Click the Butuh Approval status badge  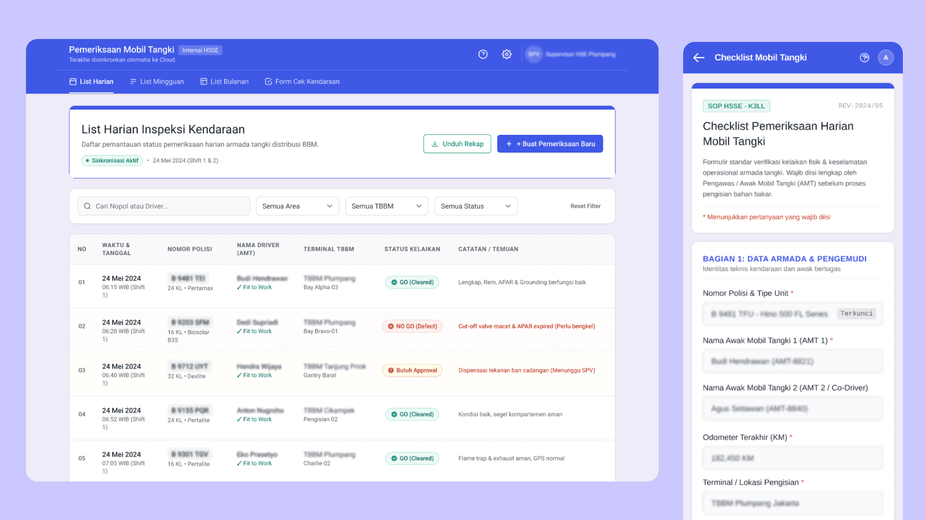click(412, 370)
